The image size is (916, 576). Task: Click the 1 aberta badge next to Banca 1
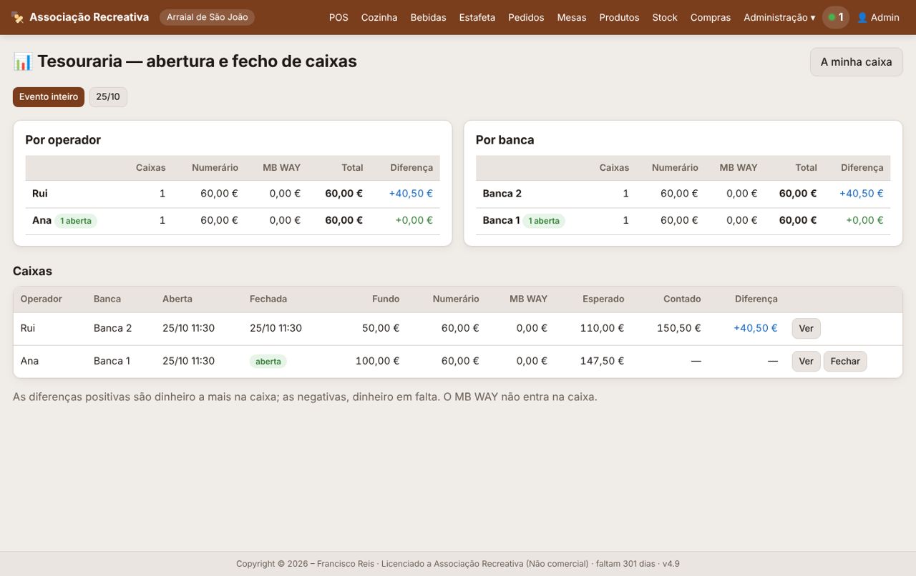click(x=544, y=221)
